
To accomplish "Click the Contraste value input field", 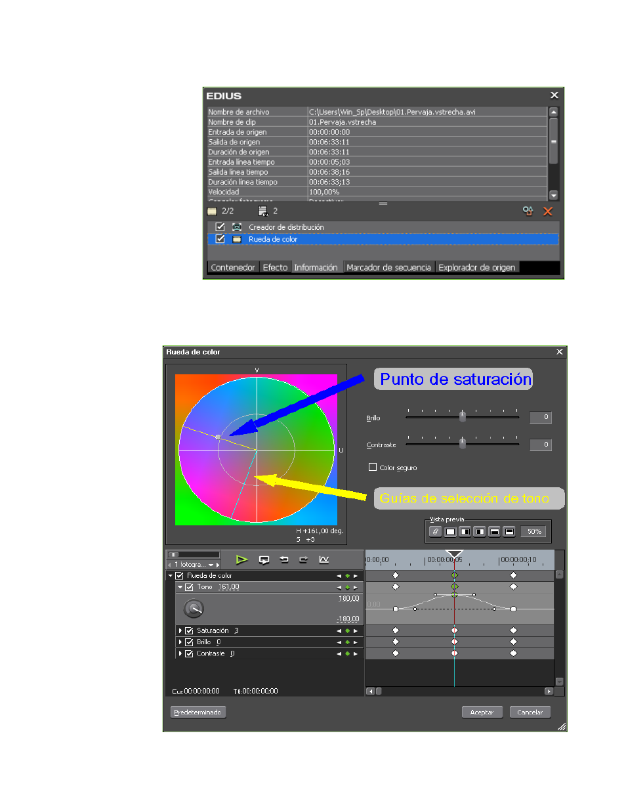I will 541,445.
